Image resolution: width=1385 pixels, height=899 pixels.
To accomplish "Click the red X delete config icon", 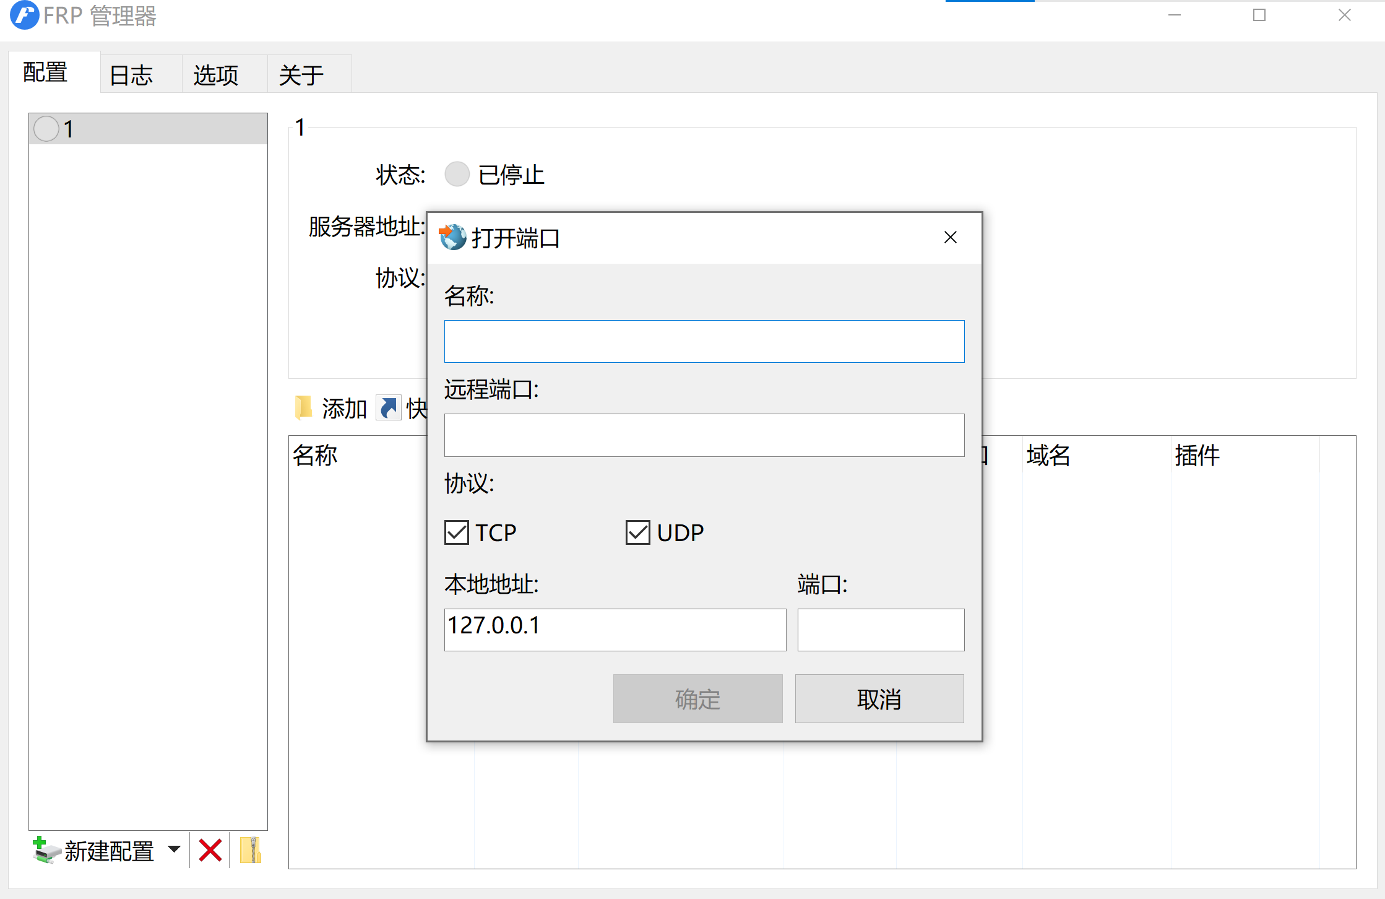I will [210, 850].
